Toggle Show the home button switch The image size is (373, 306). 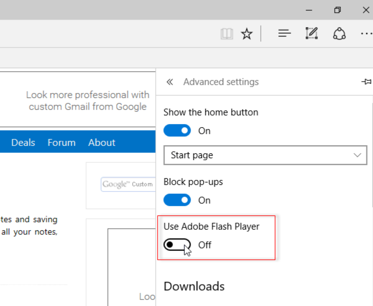(177, 131)
